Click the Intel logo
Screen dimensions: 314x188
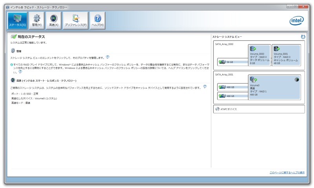click(x=297, y=20)
